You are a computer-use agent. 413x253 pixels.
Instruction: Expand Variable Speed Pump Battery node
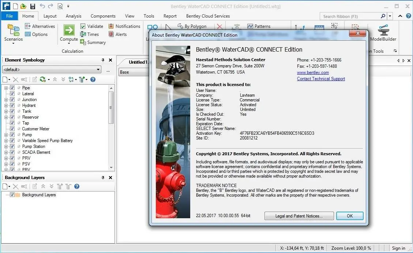pyautogui.click(x=6, y=141)
